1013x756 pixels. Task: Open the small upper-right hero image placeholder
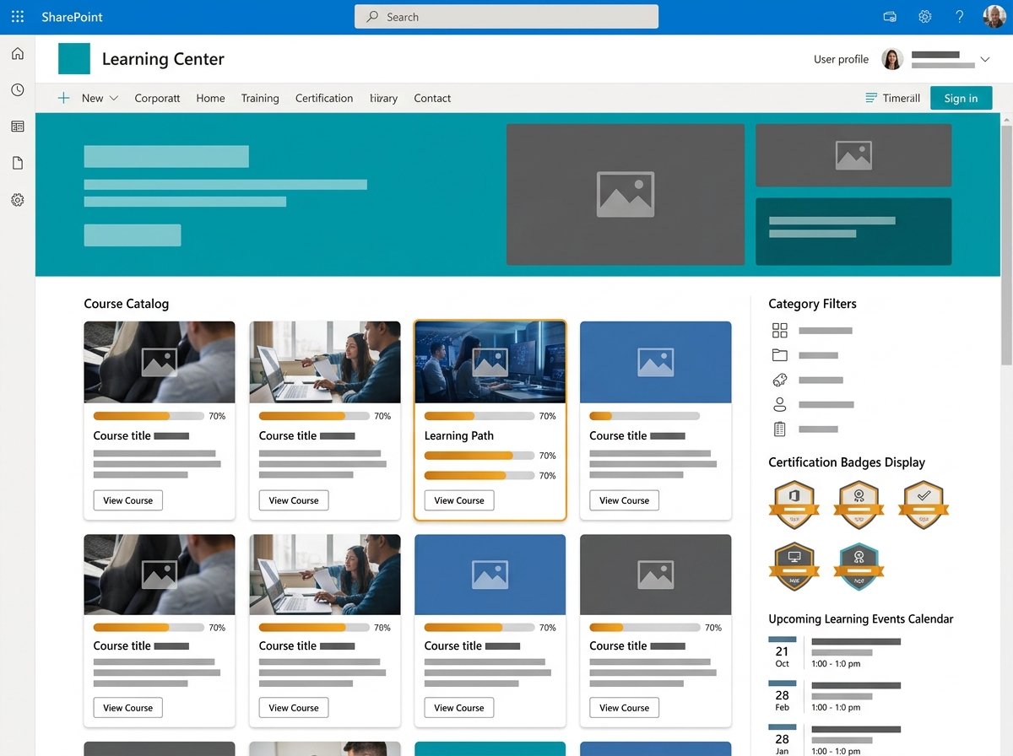(853, 155)
